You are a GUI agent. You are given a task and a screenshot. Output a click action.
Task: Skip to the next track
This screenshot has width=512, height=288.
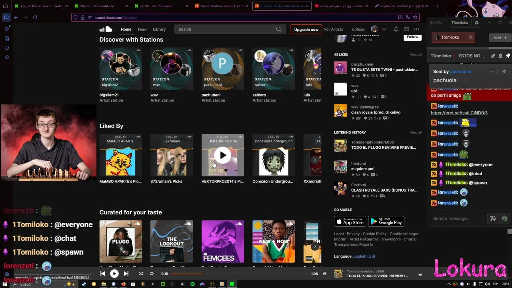point(126,274)
